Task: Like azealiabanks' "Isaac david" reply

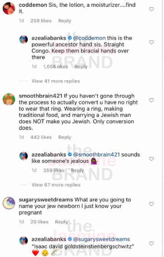Action: (151, 243)
